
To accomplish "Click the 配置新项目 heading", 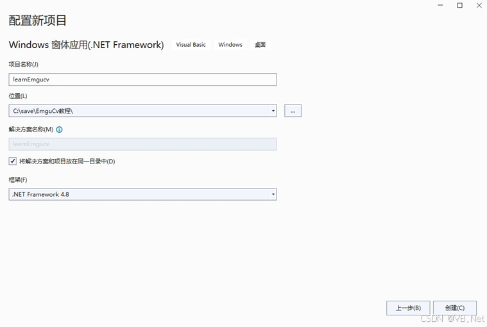I will tap(38, 21).
